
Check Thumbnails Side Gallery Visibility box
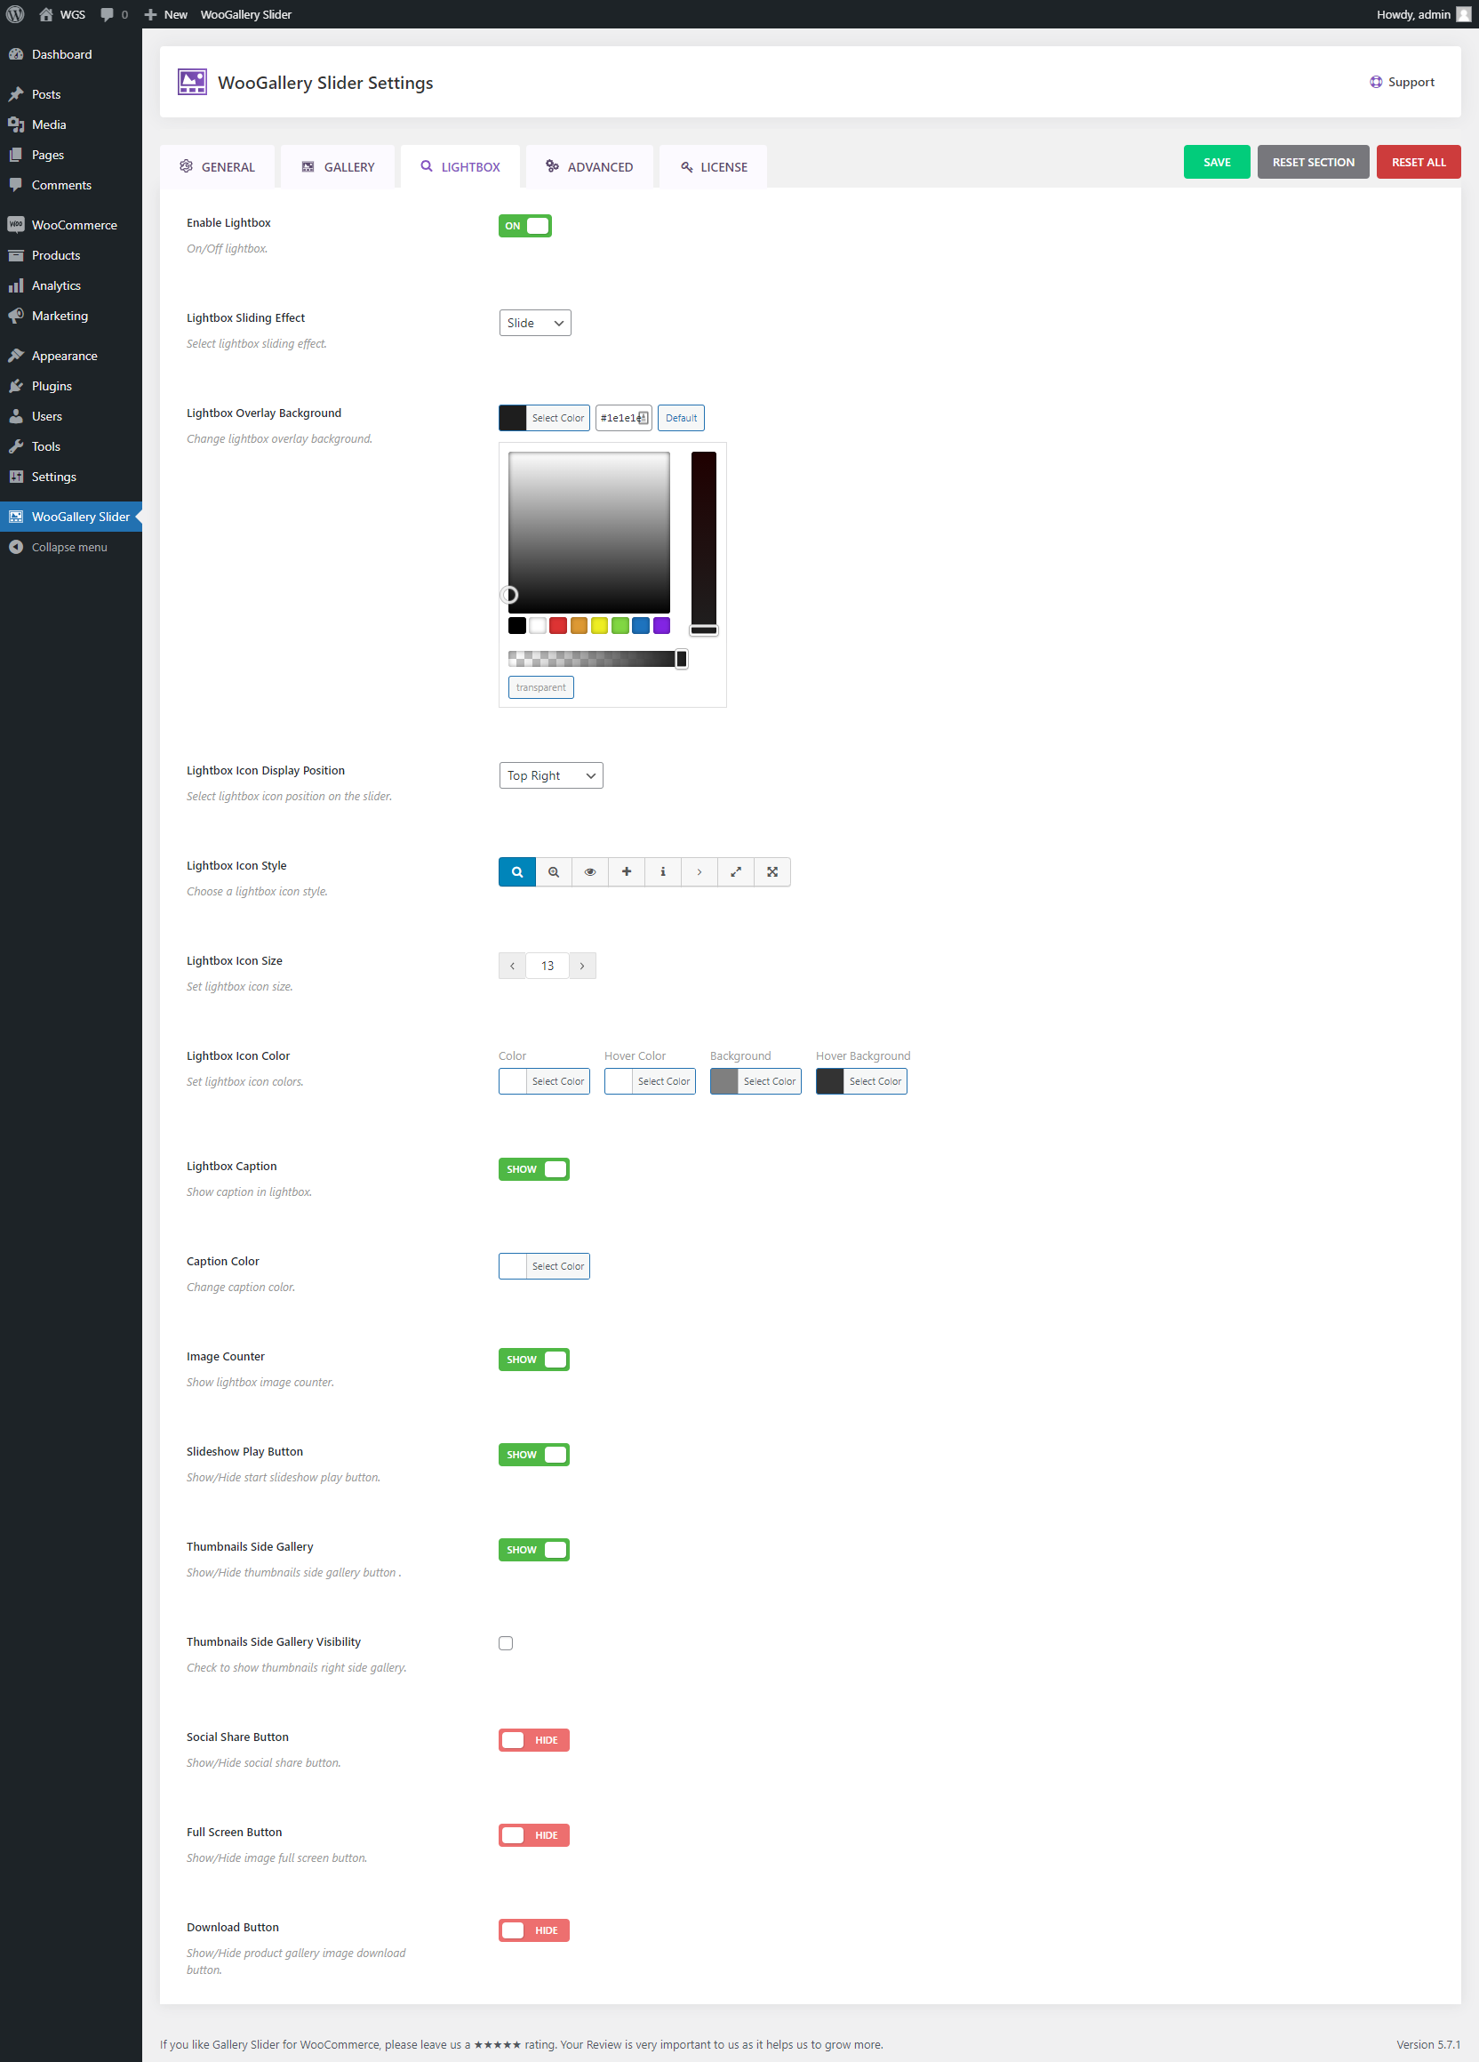click(x=506, y=1643)
